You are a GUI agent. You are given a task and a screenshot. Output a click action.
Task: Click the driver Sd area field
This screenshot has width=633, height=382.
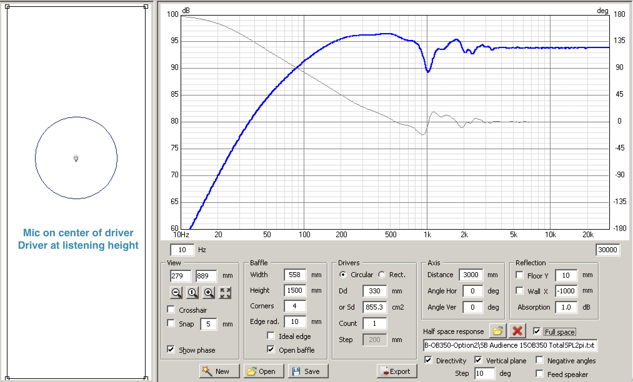(x=375, y=307)
